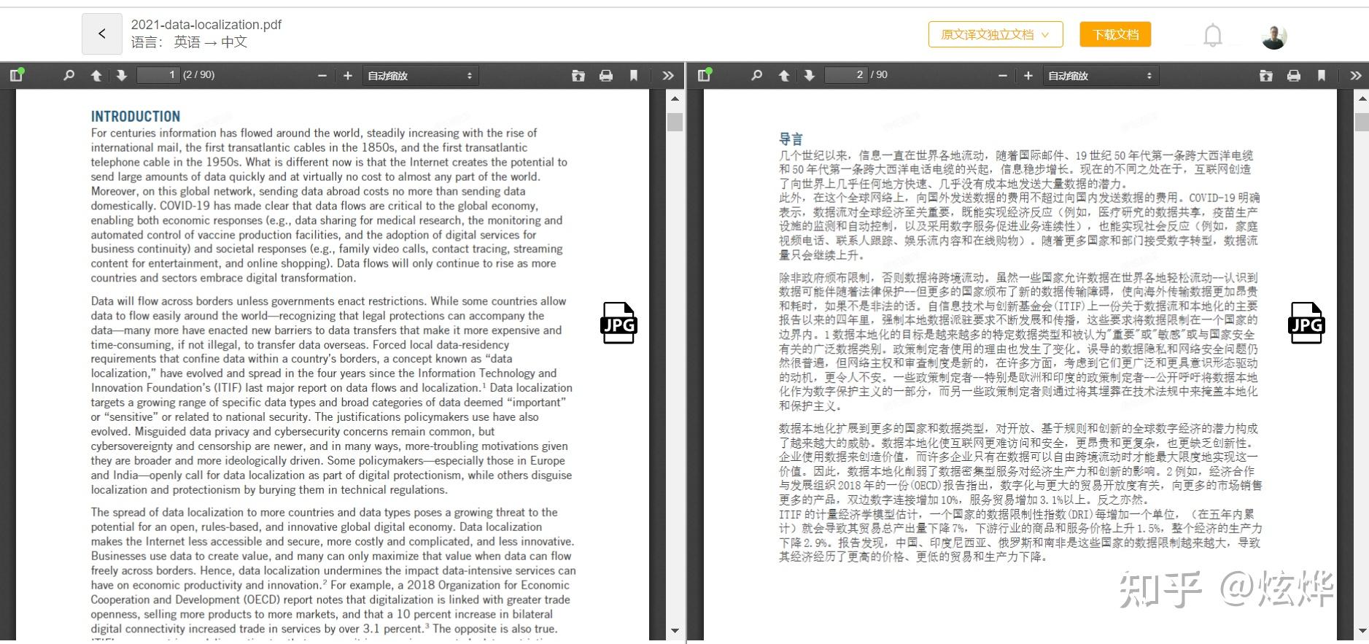Viewport: 1369px width, 644px height.
Task: Open the user avatar profile
Action: (1274, 36)
